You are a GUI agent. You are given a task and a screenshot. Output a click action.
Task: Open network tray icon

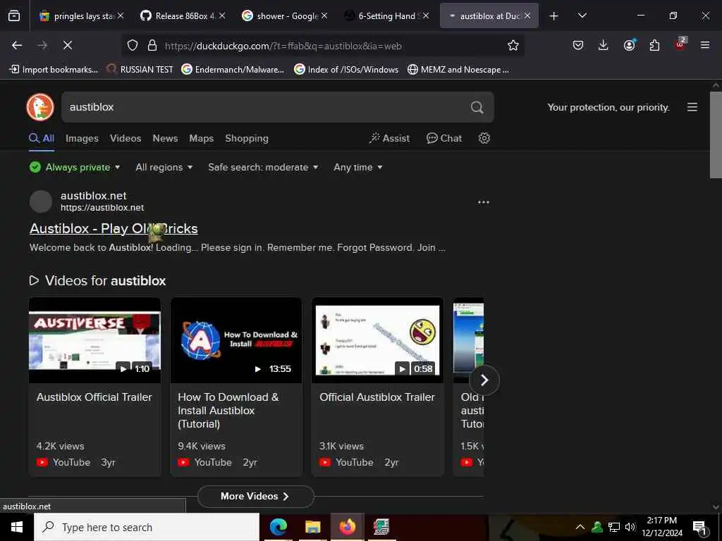pyautogui.click(x=614, y=527)
